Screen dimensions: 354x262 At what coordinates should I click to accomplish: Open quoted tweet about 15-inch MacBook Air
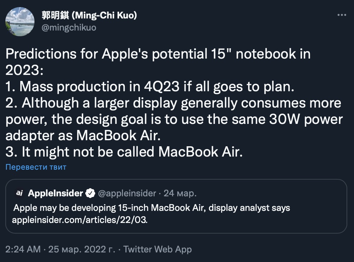(151, 208)
